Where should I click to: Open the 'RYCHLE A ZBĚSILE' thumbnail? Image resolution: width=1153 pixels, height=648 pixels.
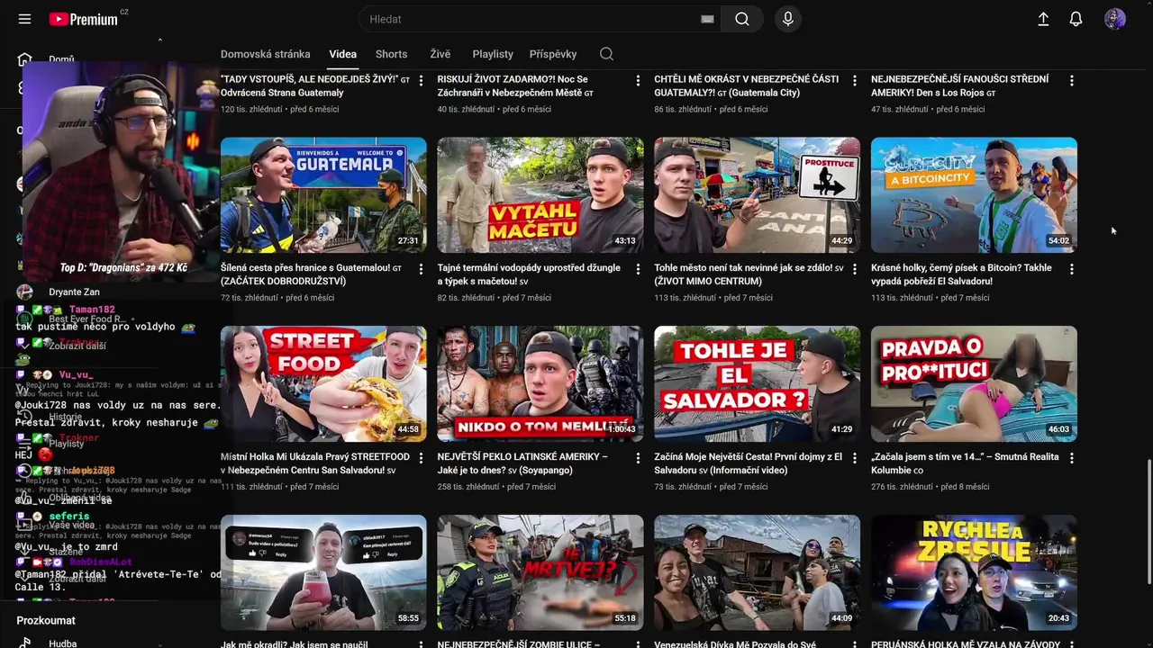[974, 572]
